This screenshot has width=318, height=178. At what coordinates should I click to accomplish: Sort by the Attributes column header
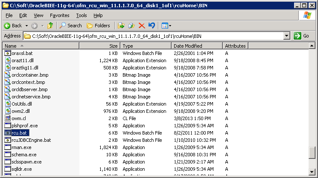coord(236,46)
